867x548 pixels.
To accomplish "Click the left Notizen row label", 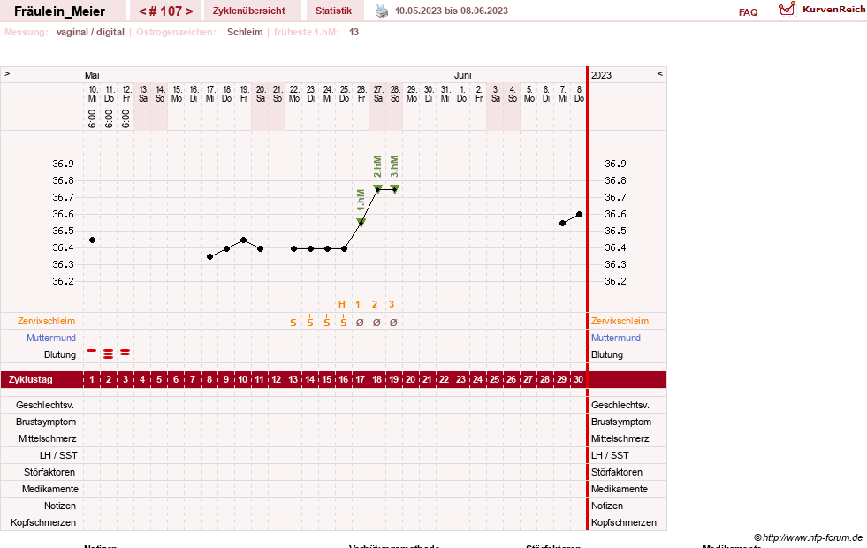I will click(60, 506).
